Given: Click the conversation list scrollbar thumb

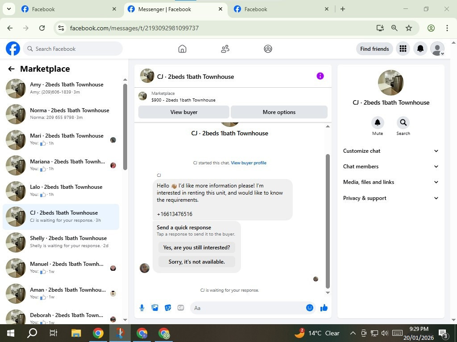Looking at the screenshot, I should pyautogui.click(x=125, y=126).
